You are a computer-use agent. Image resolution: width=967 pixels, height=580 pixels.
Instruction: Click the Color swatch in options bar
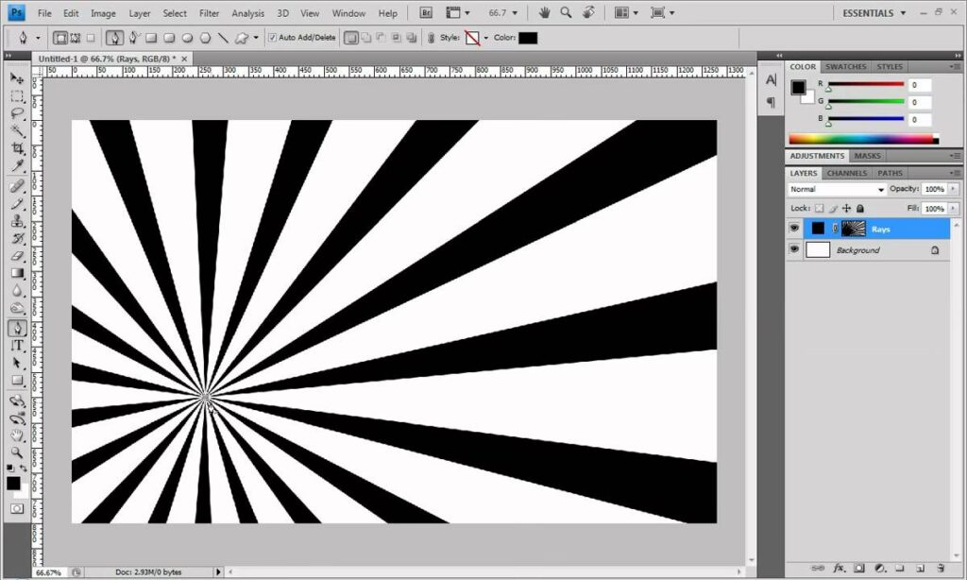(528, 38)
